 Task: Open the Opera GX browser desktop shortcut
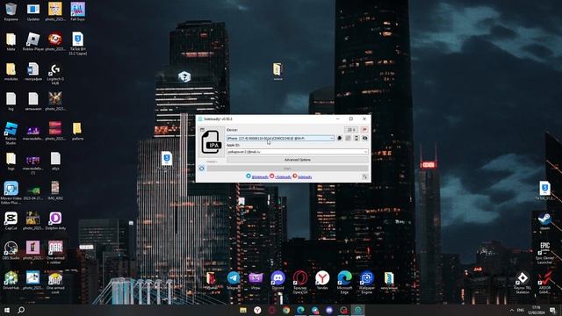click(x=300, y=283)
